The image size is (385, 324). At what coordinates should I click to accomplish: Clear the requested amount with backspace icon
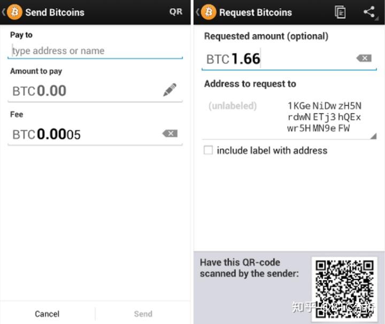coord(364,58)
